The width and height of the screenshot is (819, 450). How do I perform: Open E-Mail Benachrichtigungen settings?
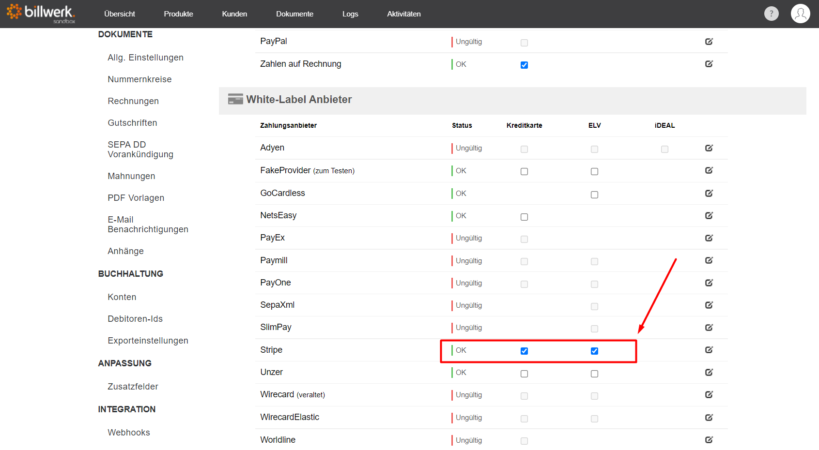coord(148,225)
